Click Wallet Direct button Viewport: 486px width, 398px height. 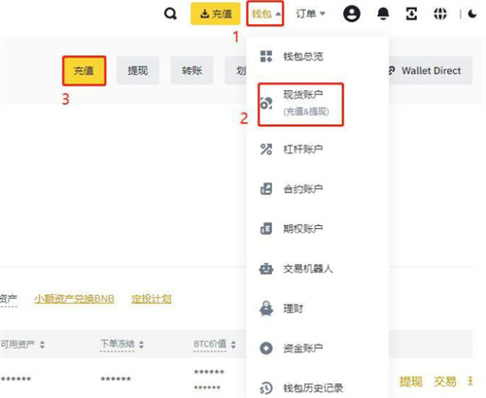click(429, 71)
